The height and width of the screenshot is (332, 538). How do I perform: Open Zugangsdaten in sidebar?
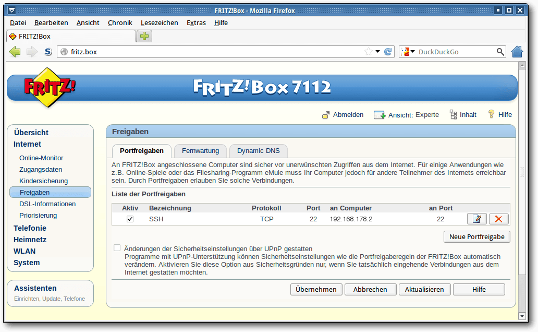[x=41, y=170]
